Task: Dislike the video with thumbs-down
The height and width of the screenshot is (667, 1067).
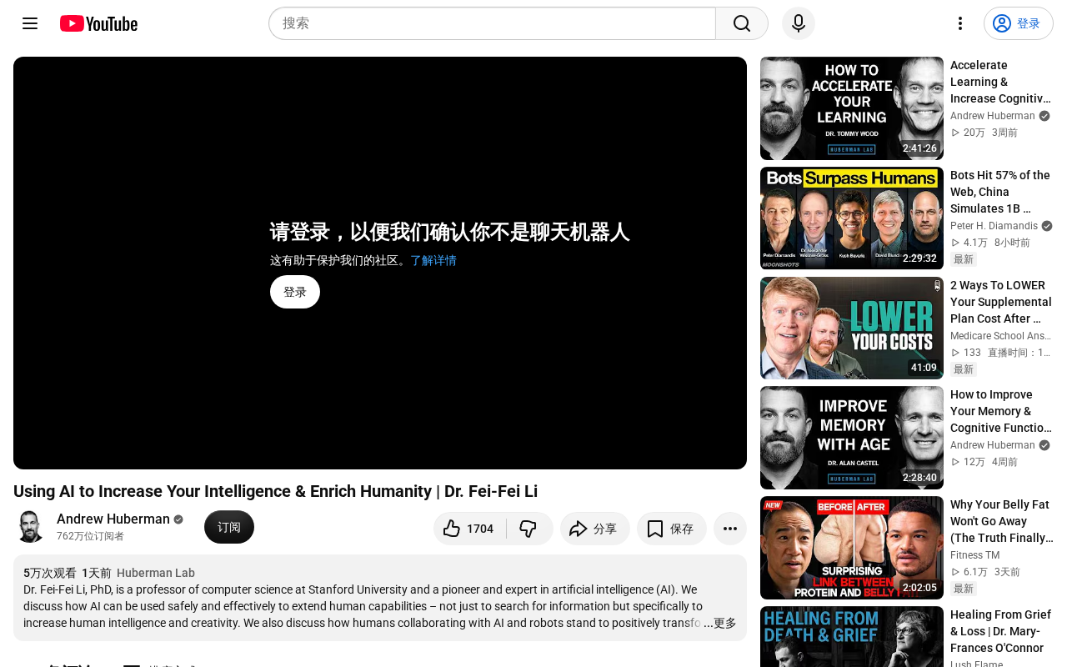Action: (529, 529)
